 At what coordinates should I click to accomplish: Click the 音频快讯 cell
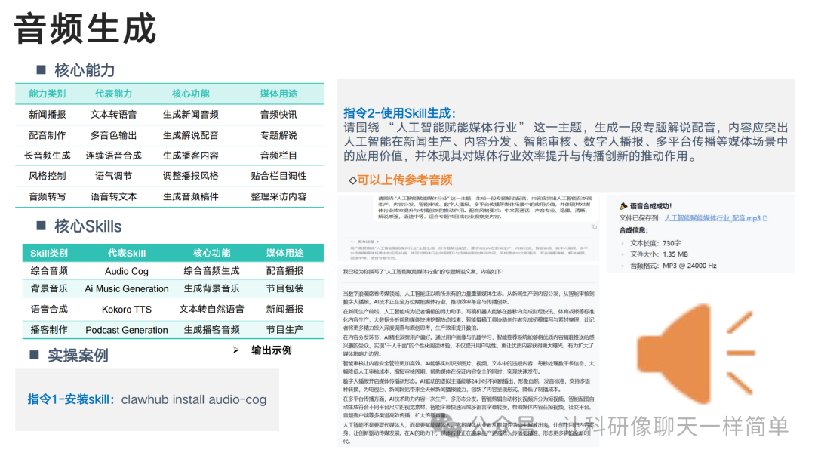(278, 114)
